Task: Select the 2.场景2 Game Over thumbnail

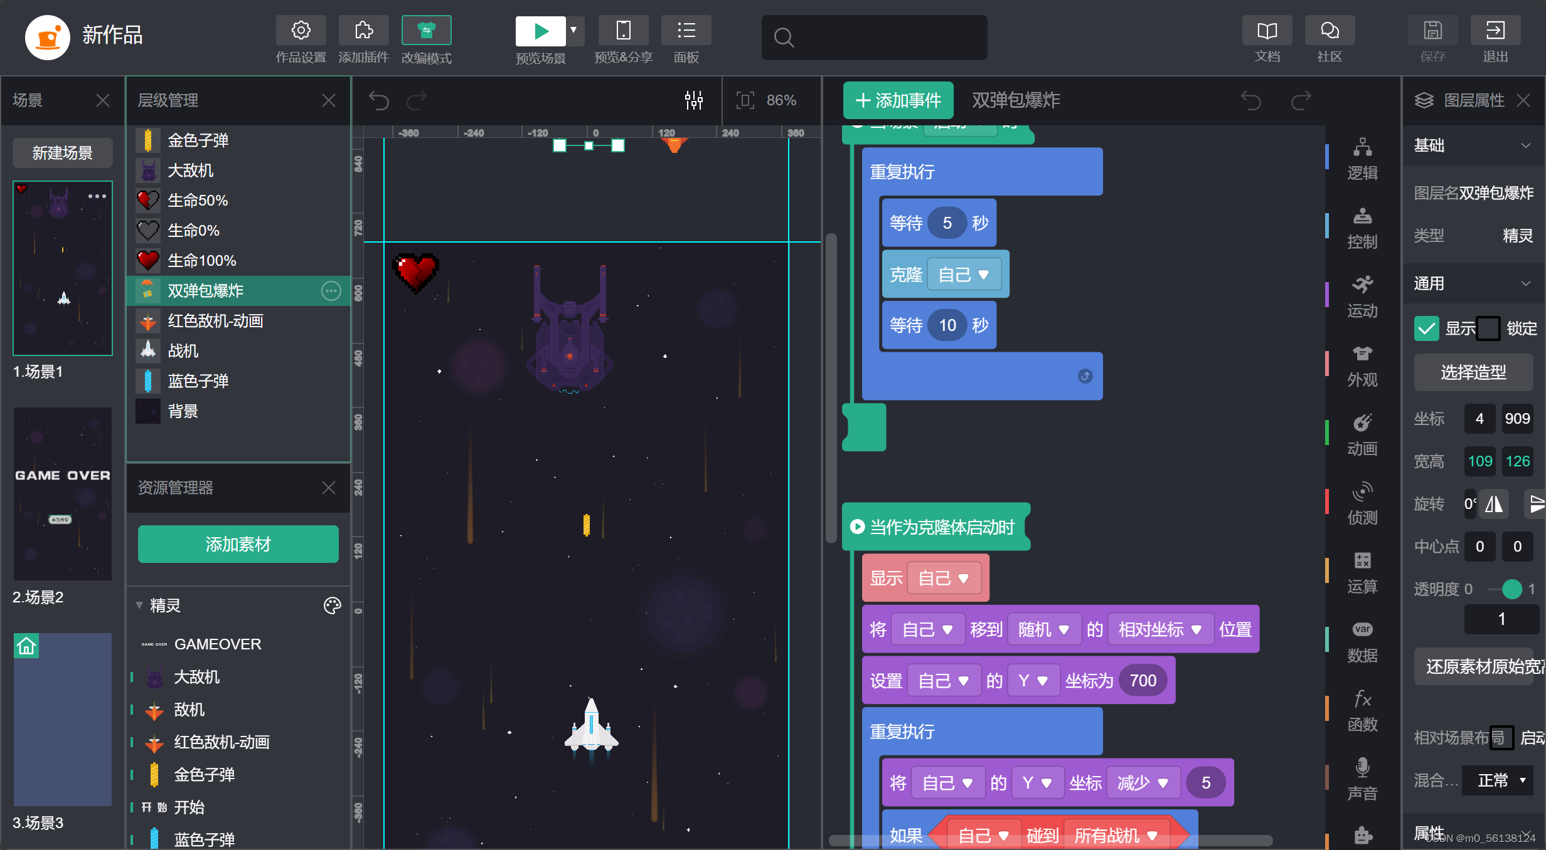Action: [x=63, y=494]
